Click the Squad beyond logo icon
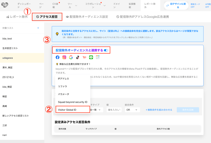This screenshot has width=211, height=143. click(x=5, y=5)
